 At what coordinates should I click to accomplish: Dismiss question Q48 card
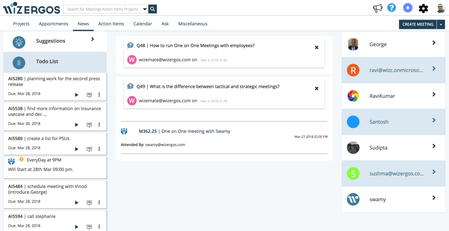click(x=317, y=47)
